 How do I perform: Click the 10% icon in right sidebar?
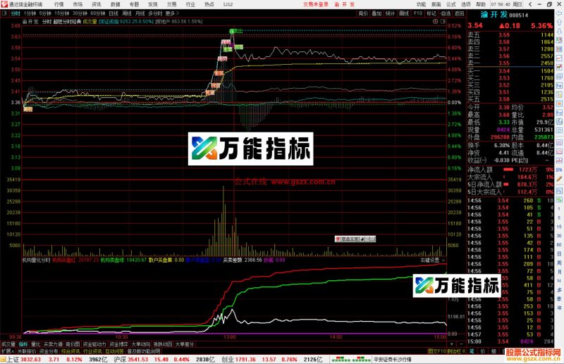point(559,170)
